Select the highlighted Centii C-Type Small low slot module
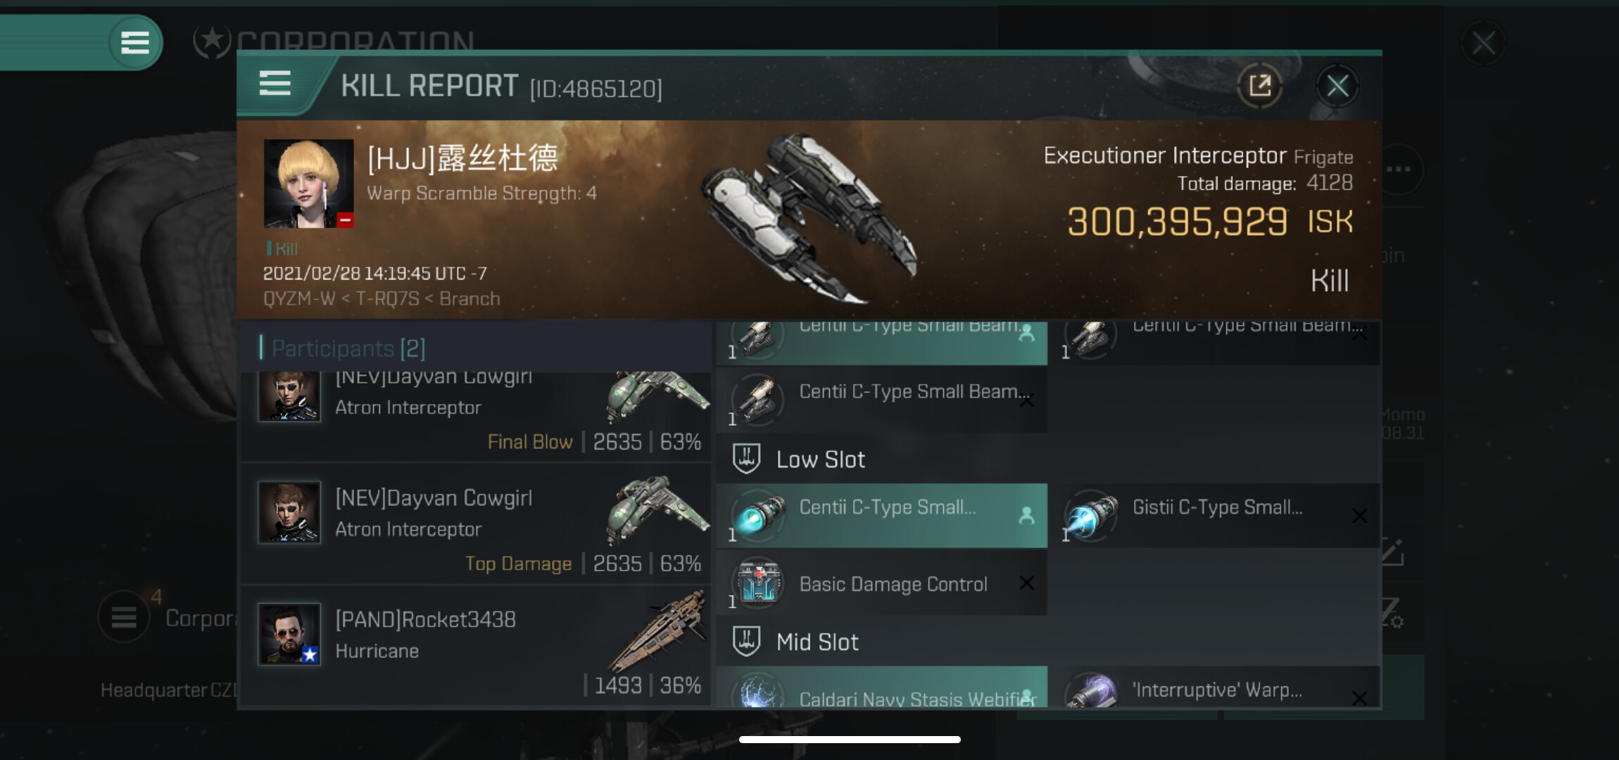 click(881, 515)
